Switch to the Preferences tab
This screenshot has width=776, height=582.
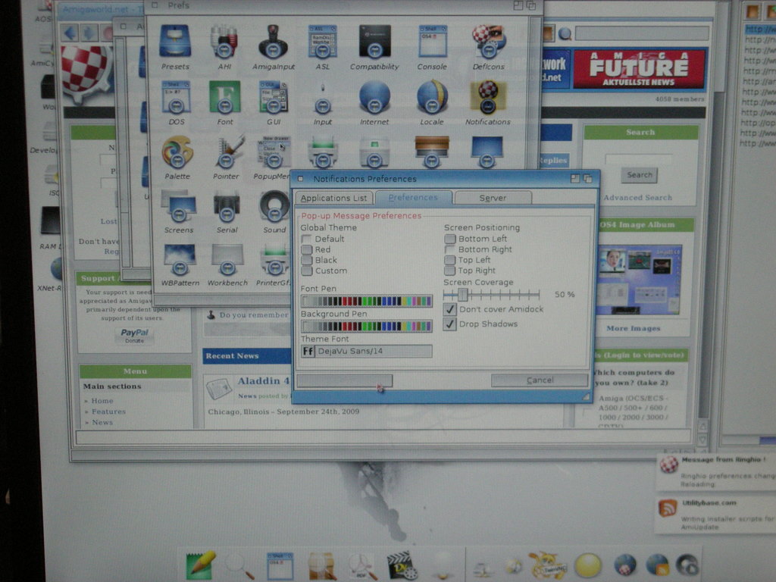point(413,198)
